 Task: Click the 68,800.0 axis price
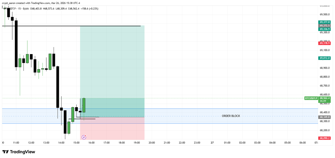pos(325,77)
